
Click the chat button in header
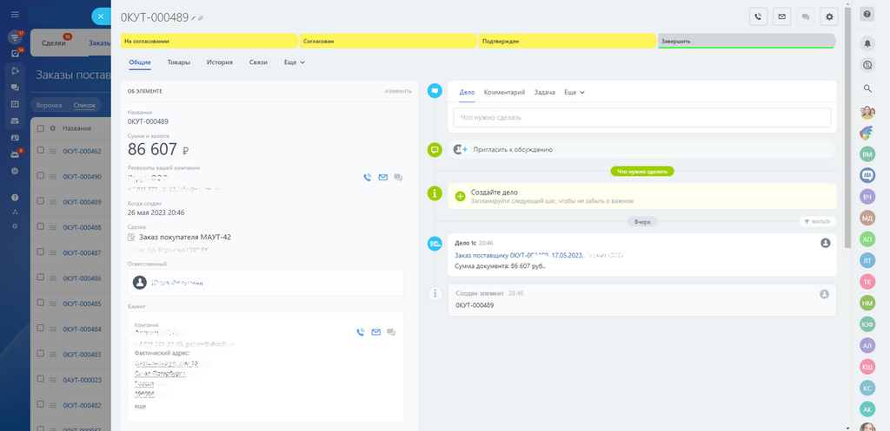[806, 17]
